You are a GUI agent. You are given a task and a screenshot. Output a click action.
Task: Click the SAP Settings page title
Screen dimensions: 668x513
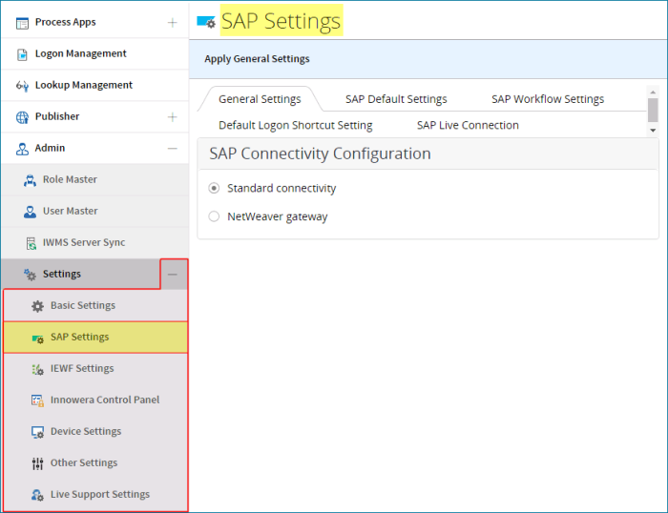pos(282,21)
